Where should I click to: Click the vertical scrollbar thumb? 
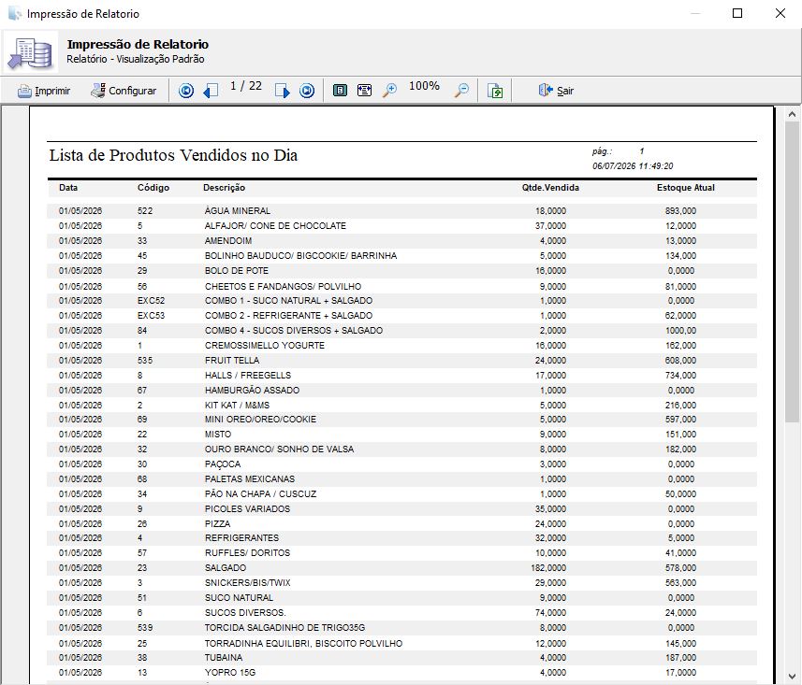793,272
